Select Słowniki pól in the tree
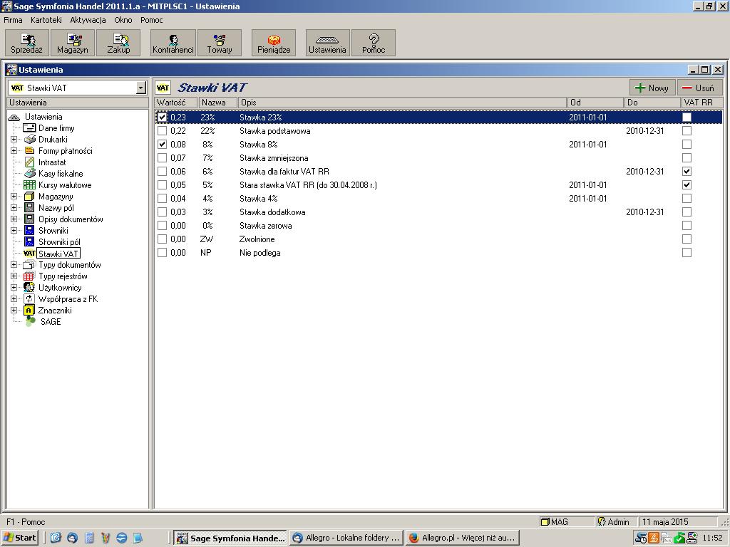730x547 pixels. 59,242
